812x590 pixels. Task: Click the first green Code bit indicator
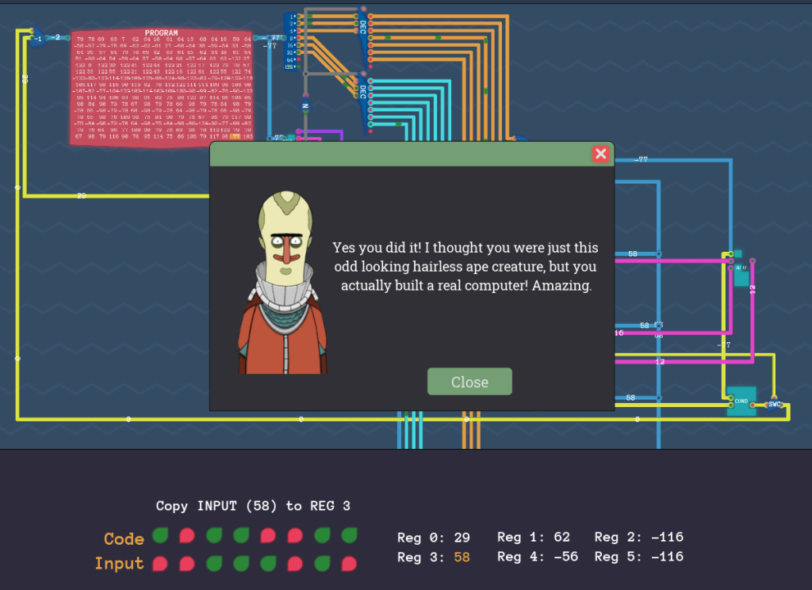point(160,536)
